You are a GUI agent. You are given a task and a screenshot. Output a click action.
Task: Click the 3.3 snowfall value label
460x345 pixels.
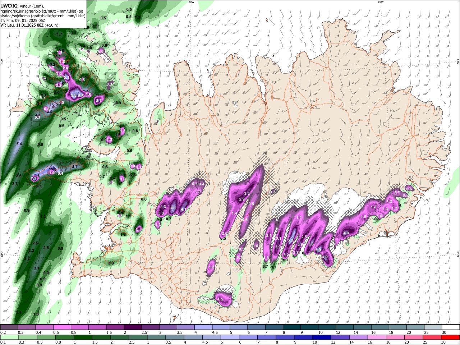pos(163,207)
